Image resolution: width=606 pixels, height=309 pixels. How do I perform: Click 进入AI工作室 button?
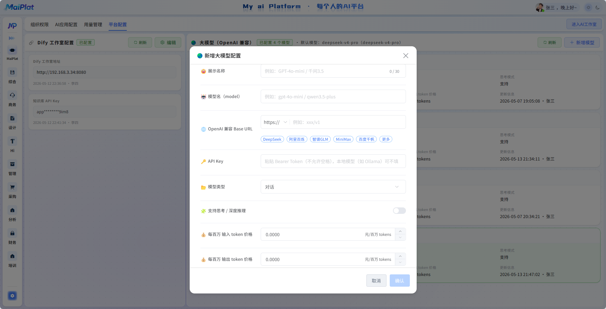pyautogui.click(x=584, y=24)
